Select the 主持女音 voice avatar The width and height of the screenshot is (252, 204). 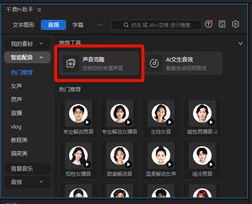[x=161, y=113]
